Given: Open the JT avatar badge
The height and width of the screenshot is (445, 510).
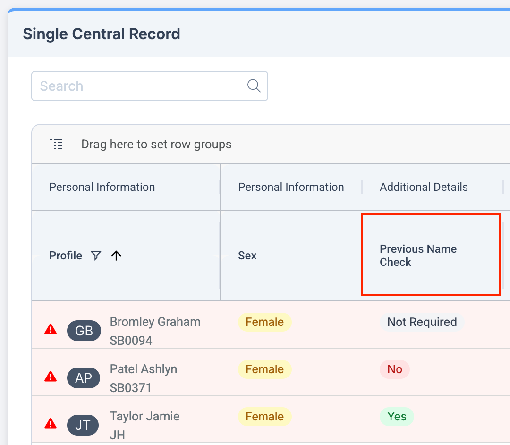Looking at the screenshot, I should (x=83, y=425).
